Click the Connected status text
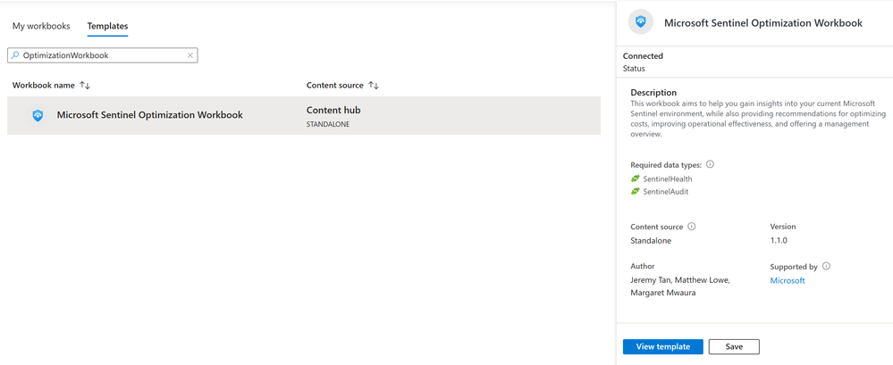The width and height of the screenshot is (893, 365). 643,56
